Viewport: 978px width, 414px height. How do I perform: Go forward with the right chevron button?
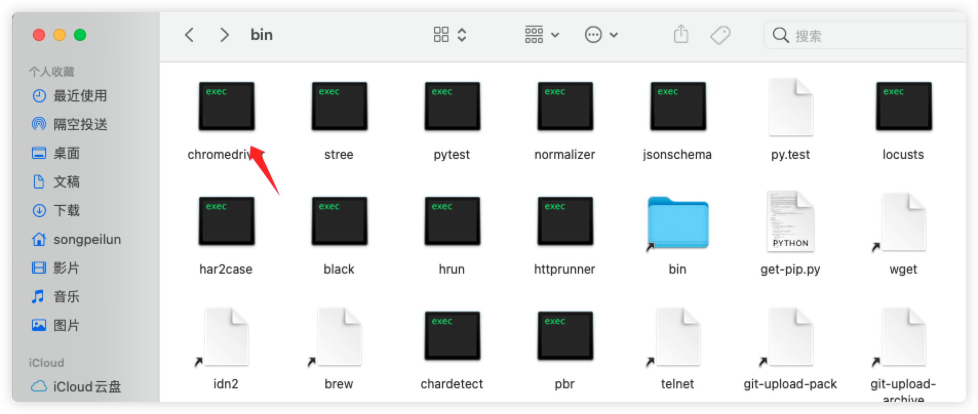(224, 35)
